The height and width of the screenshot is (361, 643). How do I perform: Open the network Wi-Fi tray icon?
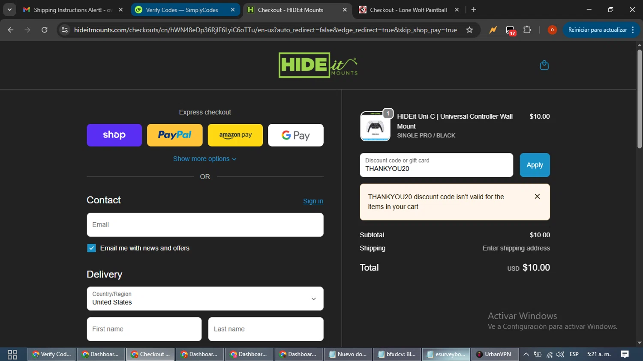549,355
